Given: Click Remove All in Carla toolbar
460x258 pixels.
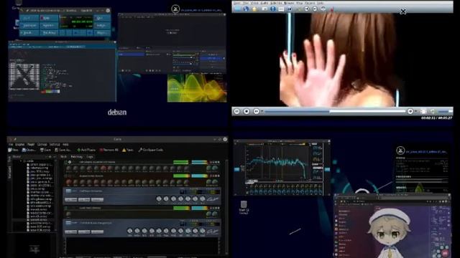Looking at the screenshot, I should click(109, 150).
